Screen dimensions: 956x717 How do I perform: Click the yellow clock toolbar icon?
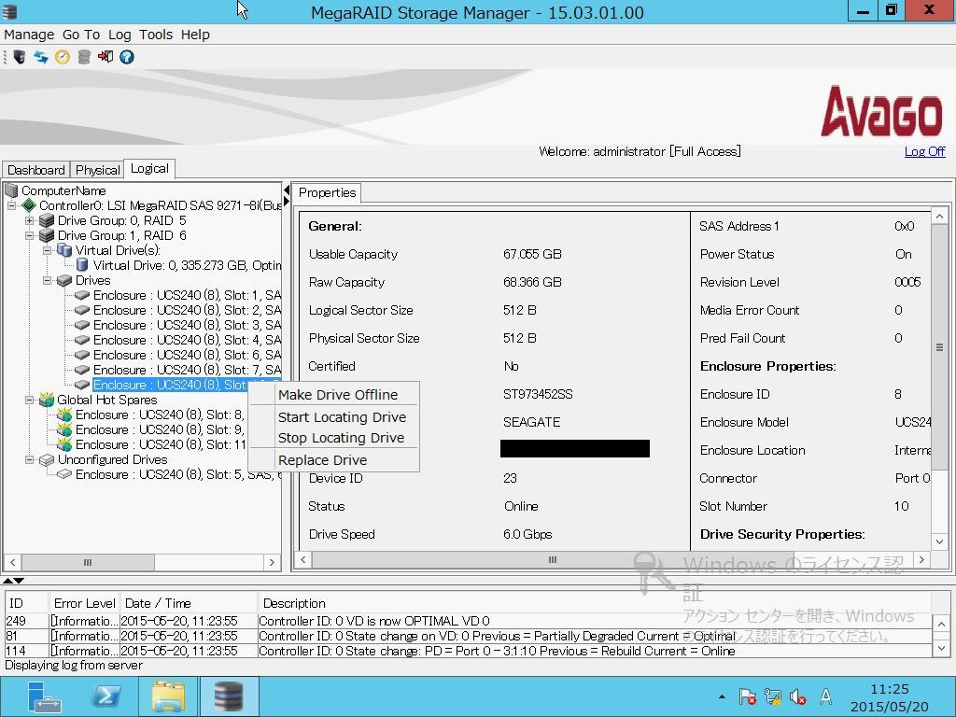click(63, 57)
